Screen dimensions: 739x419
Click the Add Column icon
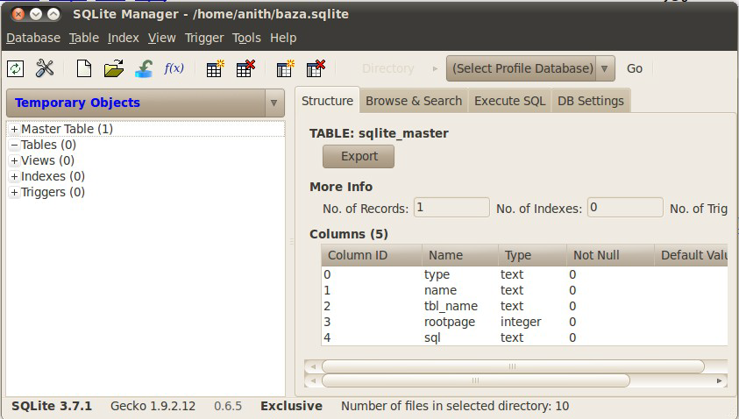[x=285, y=68]
